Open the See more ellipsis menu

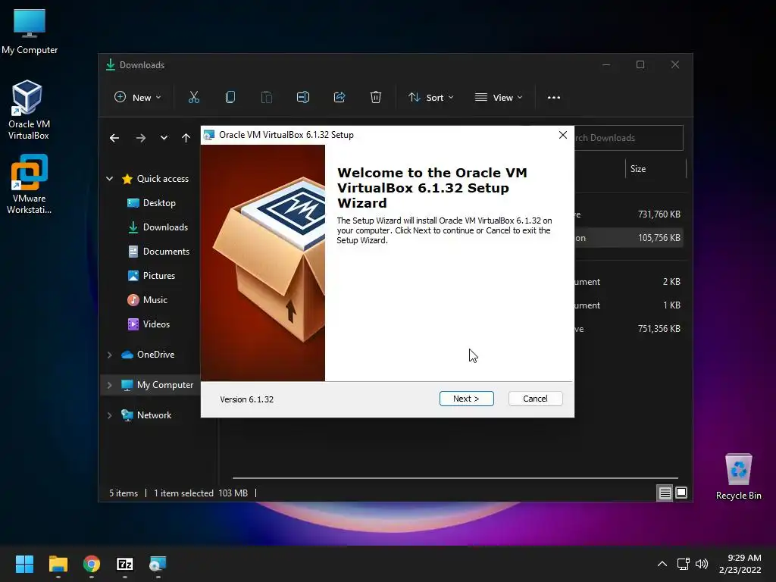coord(554,98)
